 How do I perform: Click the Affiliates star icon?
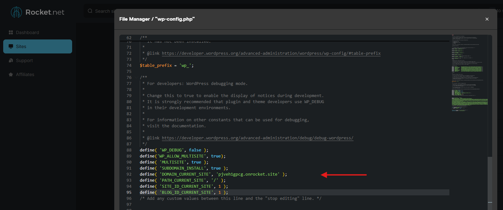[x=11, y=74]
